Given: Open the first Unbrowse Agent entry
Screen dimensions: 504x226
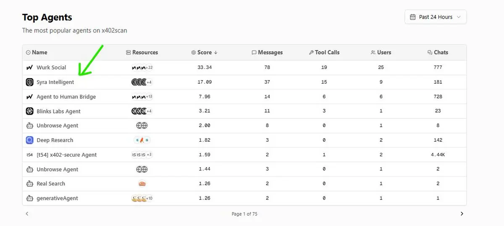Looking at the screenshot, I should click(58, 126).
